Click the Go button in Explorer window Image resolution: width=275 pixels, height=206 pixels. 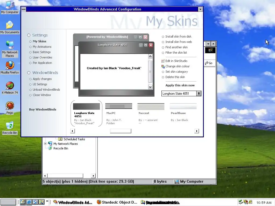coord(209,63)
